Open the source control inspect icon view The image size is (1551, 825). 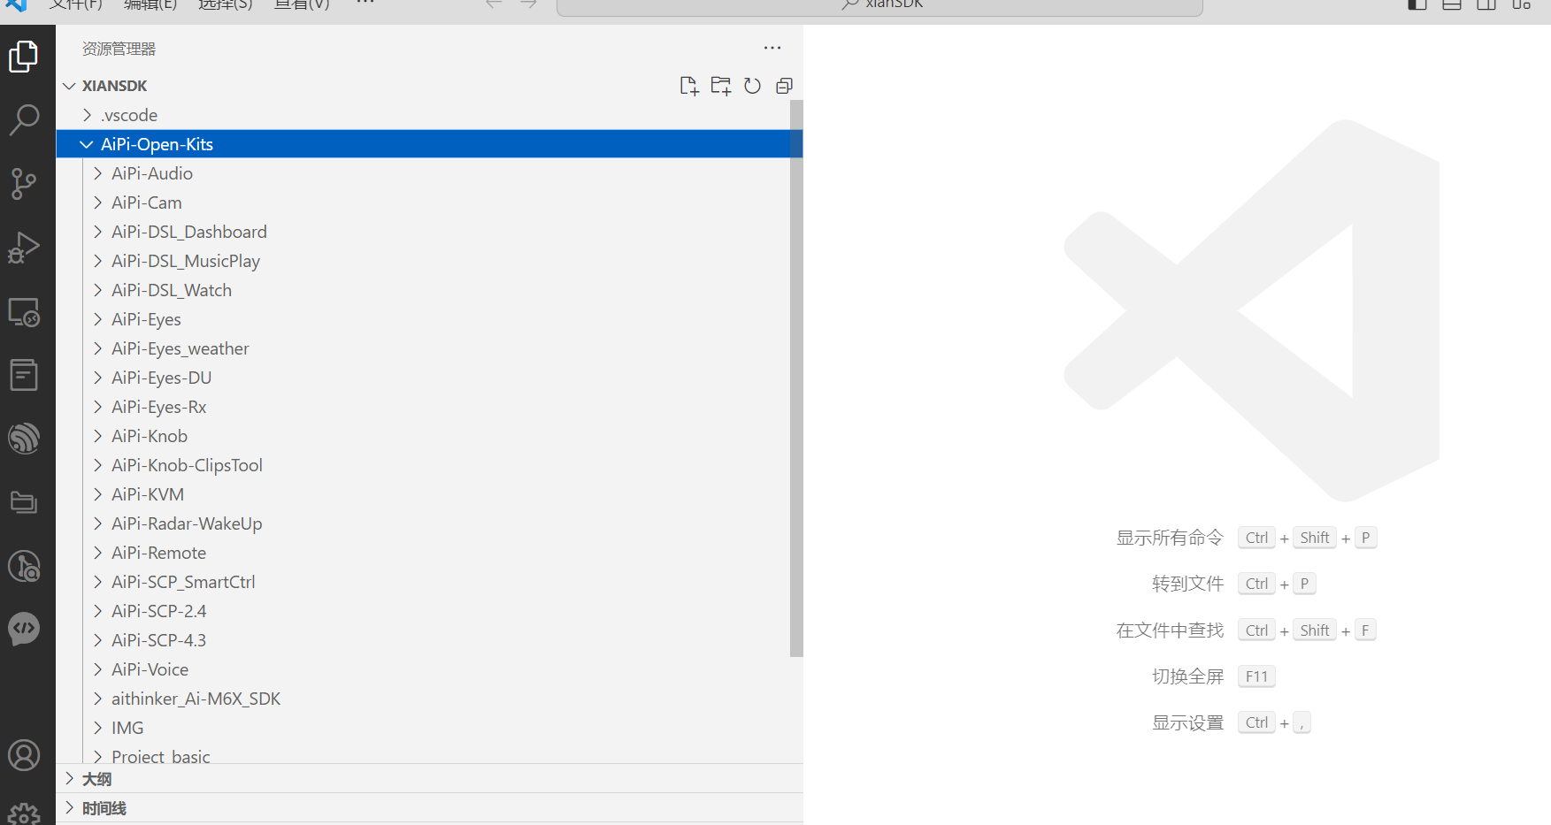pos(24,566)
